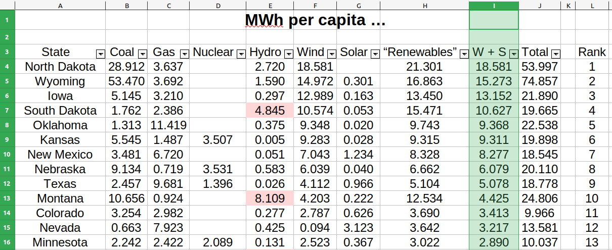The image size is (612, 250).
Task: Open the W + S filter dropdown
Action: pos(514,54)
